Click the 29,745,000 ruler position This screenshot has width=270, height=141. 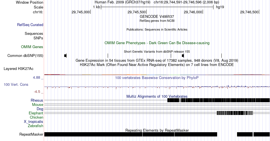point(81,12)
